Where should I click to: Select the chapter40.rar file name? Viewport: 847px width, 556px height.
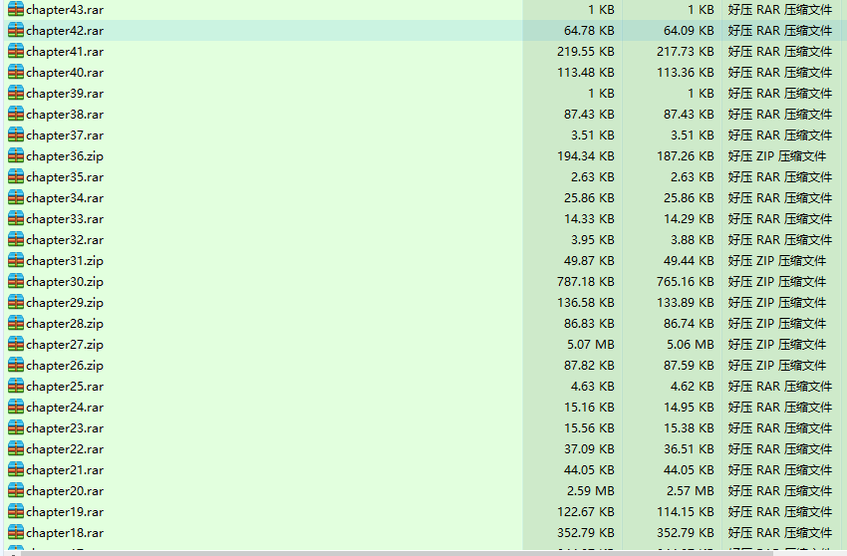[x=65, y=72]
